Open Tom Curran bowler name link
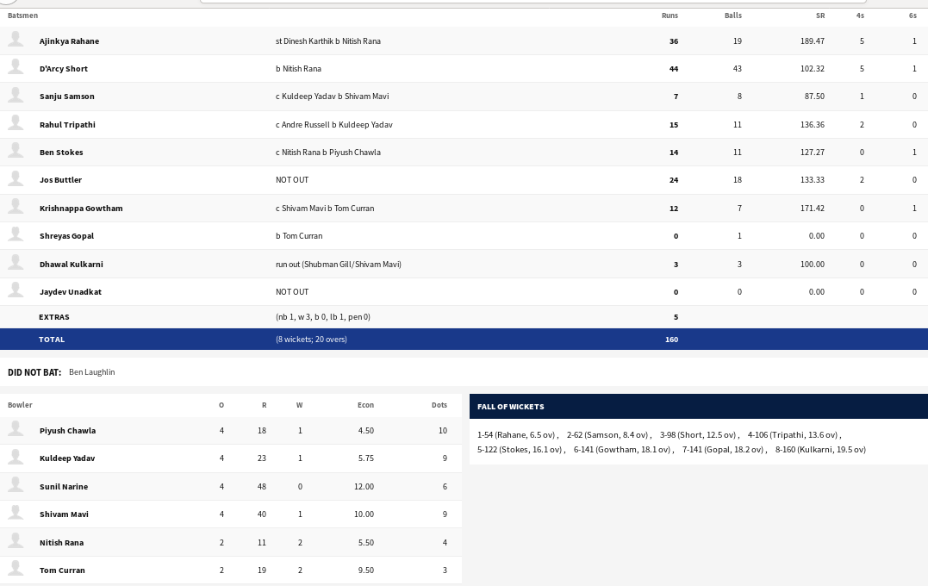Image resolution: width=928 pixels, height=586 pixels. [x=62, y=570]
